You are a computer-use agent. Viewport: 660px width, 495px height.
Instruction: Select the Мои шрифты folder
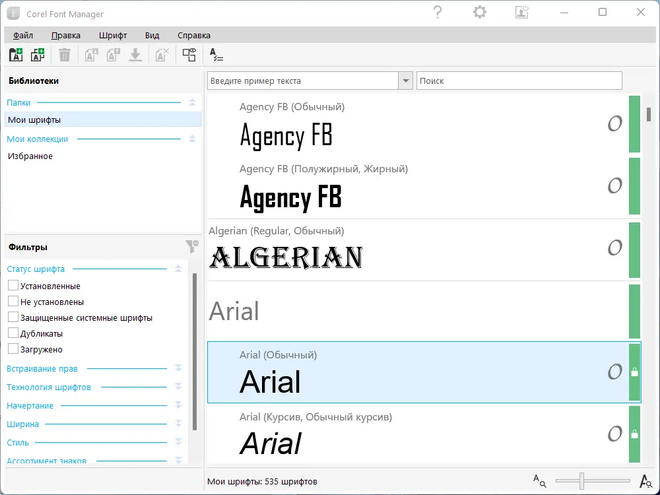pos(103,119)
